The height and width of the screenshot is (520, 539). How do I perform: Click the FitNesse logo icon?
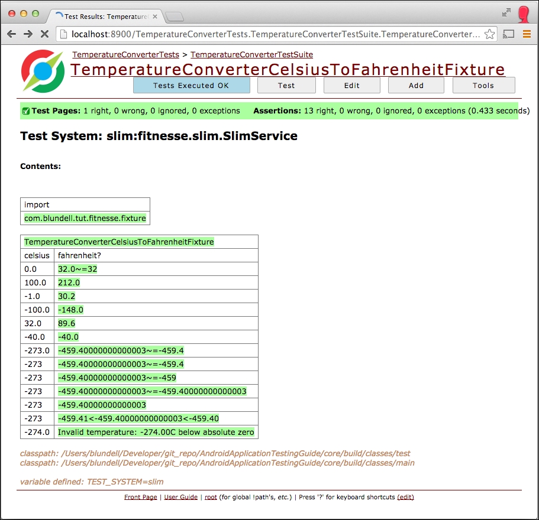[42, 71]
